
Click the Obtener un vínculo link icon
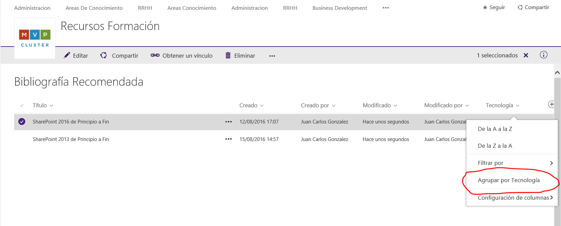click(155, 55)
